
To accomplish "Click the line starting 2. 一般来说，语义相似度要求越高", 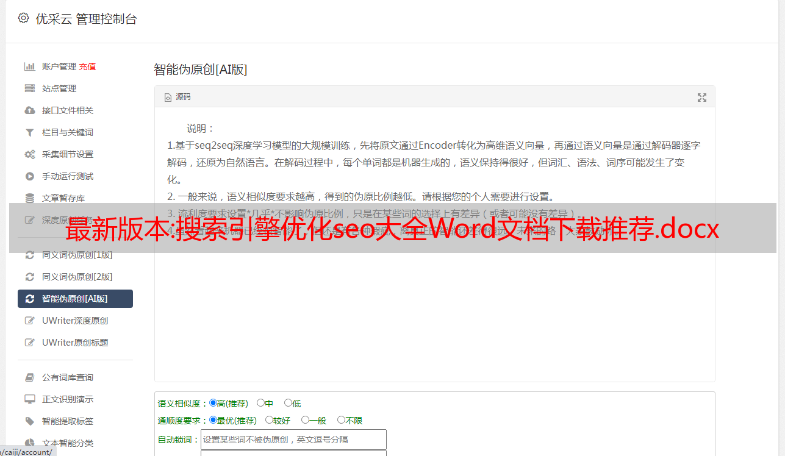I will (x=361, y=197).
